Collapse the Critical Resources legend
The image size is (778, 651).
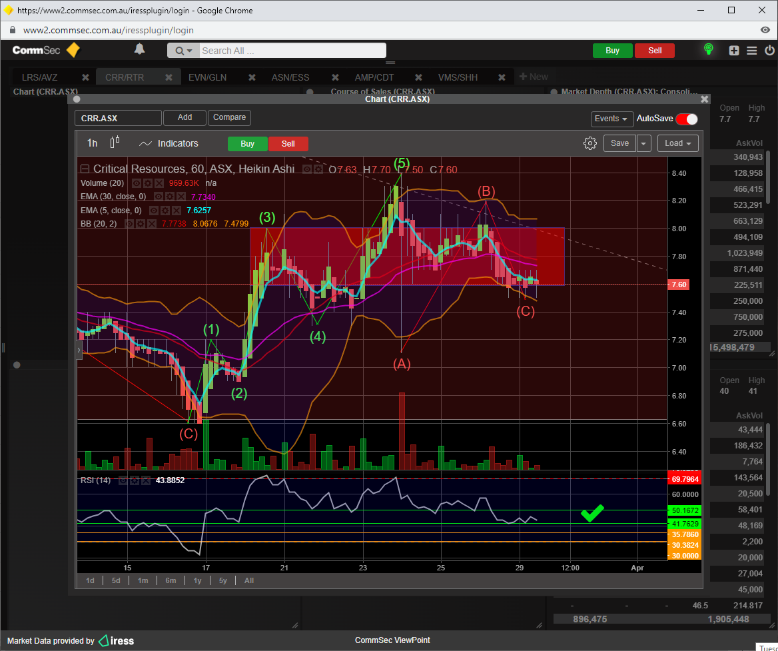click(85, 169)
